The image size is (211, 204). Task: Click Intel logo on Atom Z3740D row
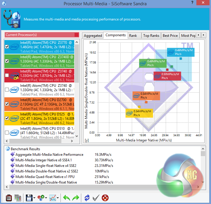click(14, 61)
